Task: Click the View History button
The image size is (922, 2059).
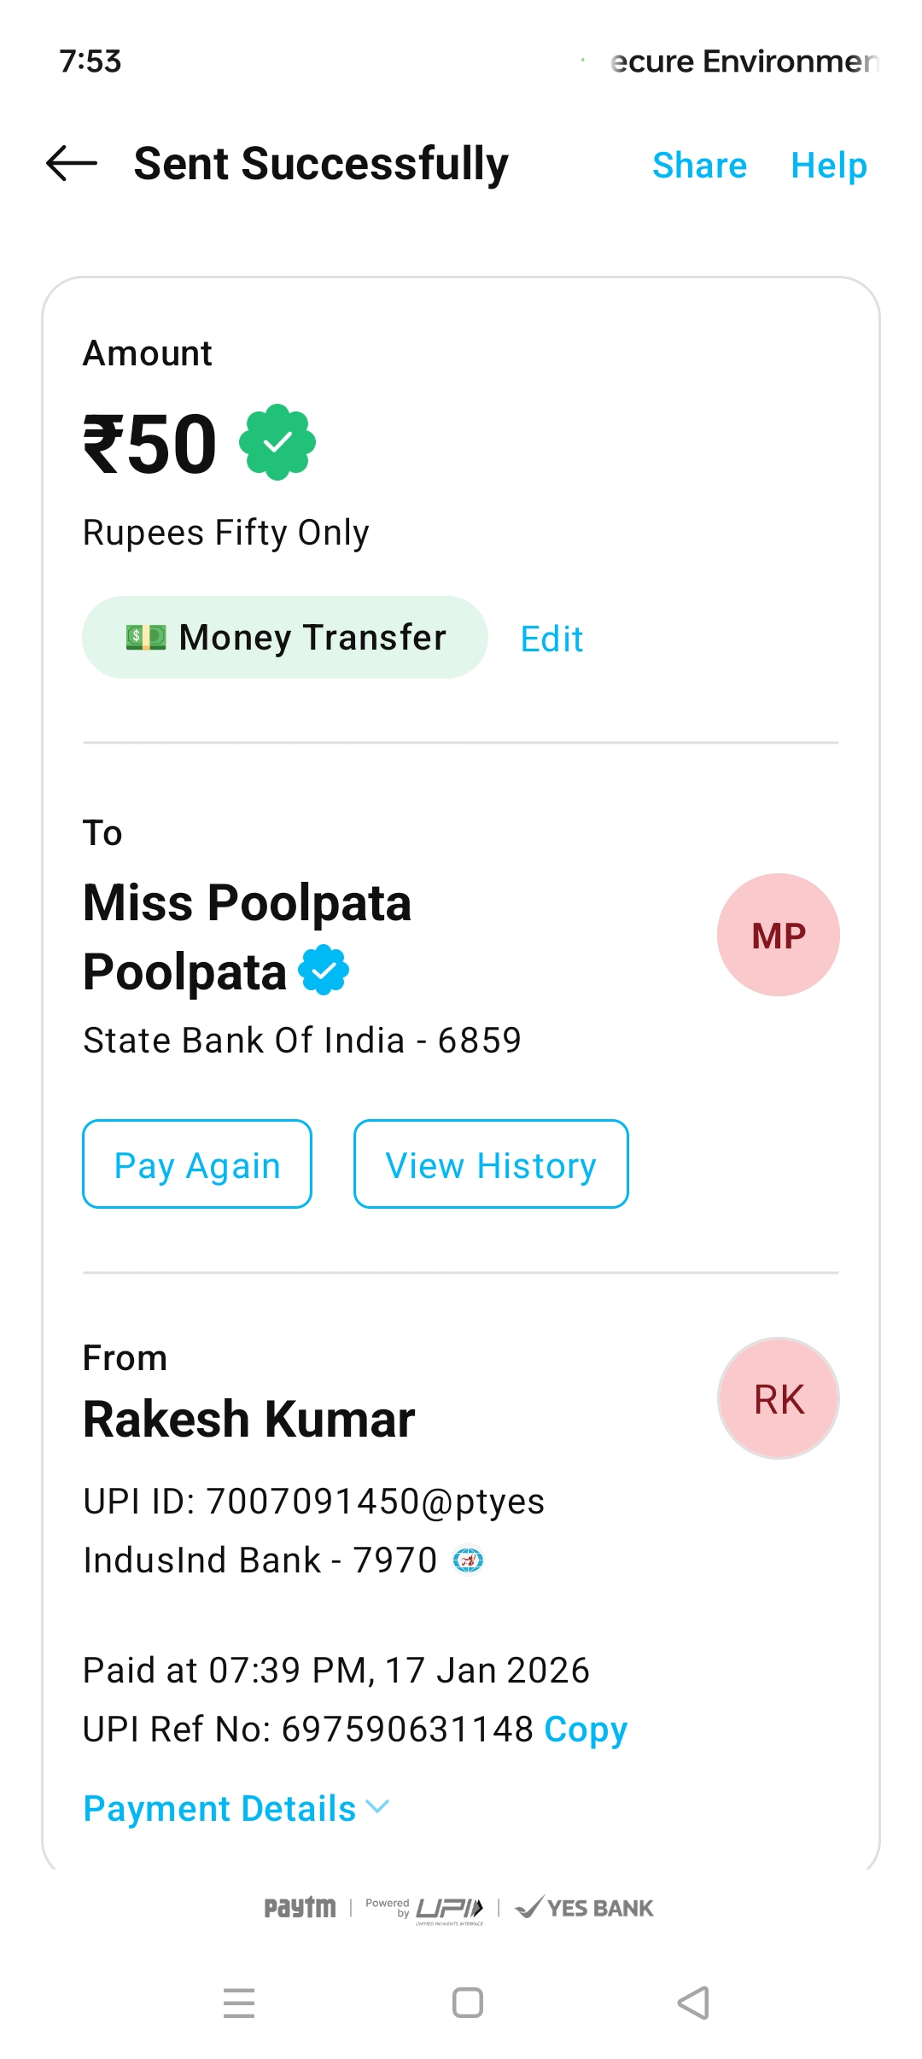Action: [491, 1164]
